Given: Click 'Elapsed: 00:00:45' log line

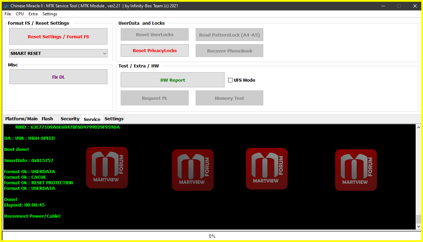Looking at the screenshot, I should [x=24, y=205].
